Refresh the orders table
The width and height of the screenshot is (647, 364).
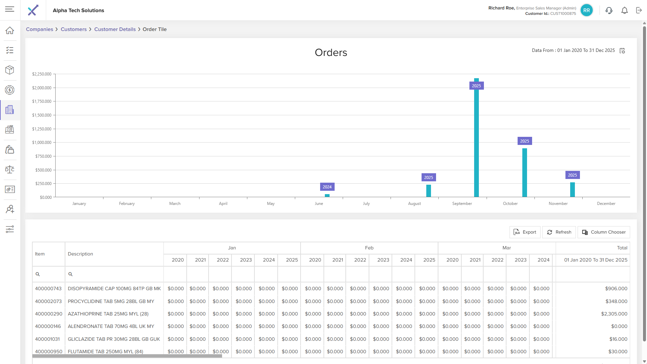(559, 232)
